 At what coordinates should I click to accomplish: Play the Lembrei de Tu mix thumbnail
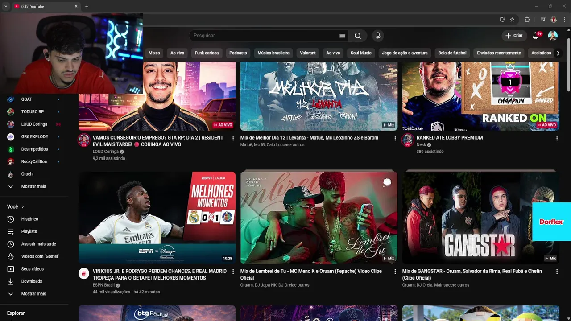click(319, 218)
